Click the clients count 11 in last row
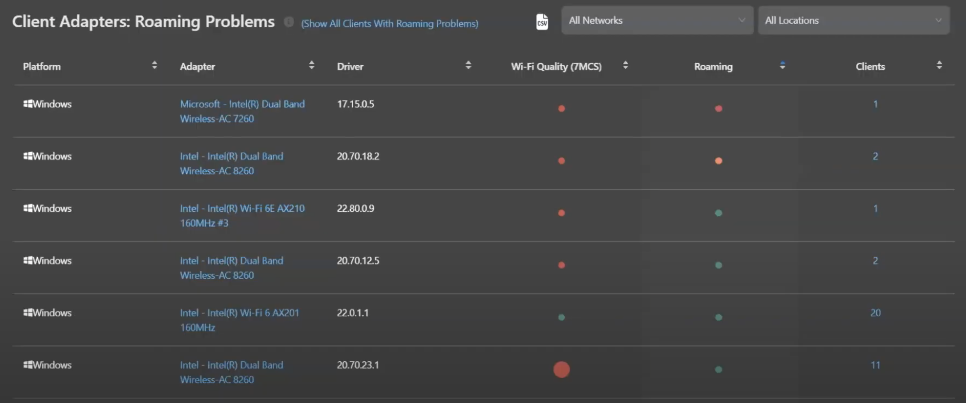 point(875,365)
